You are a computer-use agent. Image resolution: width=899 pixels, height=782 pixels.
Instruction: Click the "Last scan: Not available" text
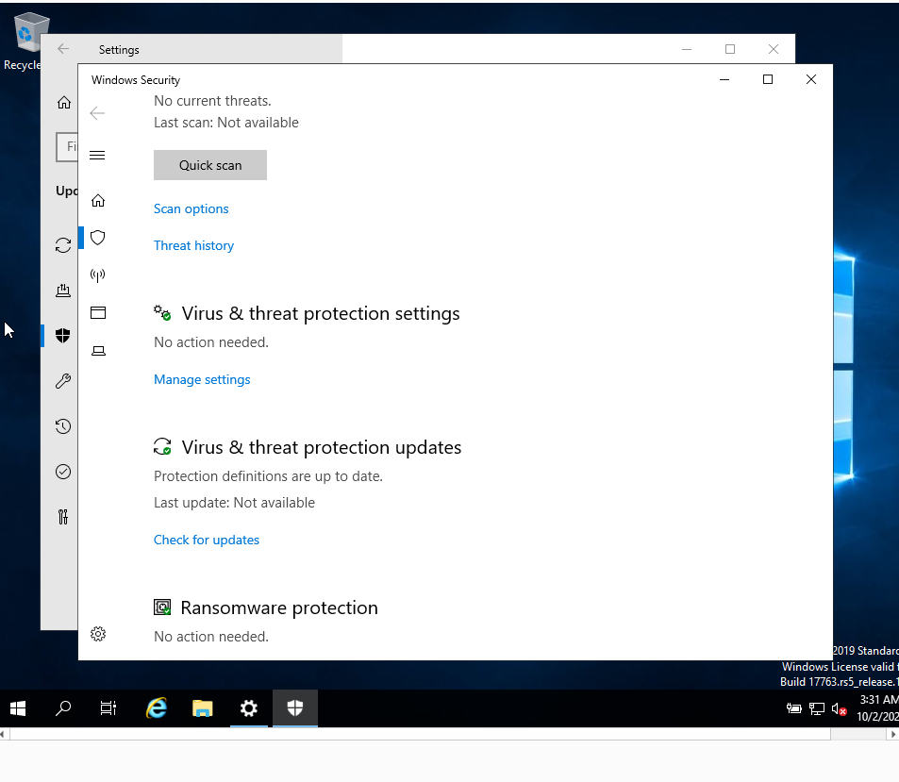(225, 123)
